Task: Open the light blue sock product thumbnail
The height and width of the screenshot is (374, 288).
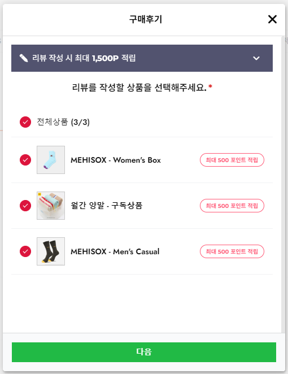Action: [x=51, y=160]
